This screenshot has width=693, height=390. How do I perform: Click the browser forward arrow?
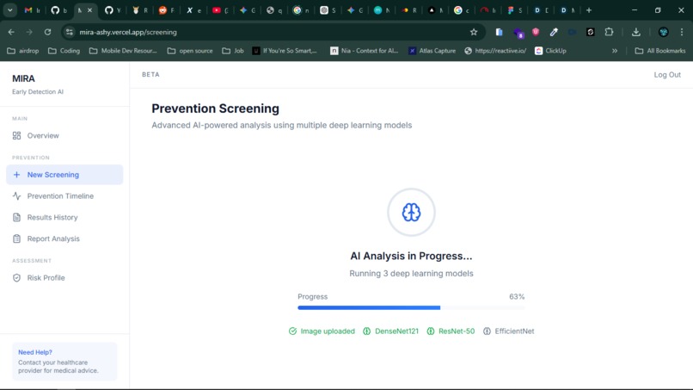[x=29, y=32]
